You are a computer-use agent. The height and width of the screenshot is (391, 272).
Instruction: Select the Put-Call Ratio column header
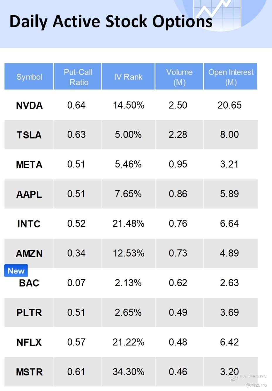point(78,77)
